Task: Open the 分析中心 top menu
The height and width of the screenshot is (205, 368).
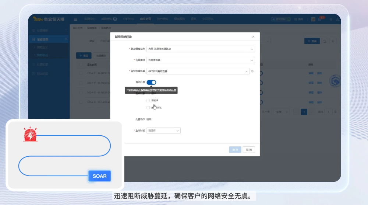Action: click(x=128, y=19)
